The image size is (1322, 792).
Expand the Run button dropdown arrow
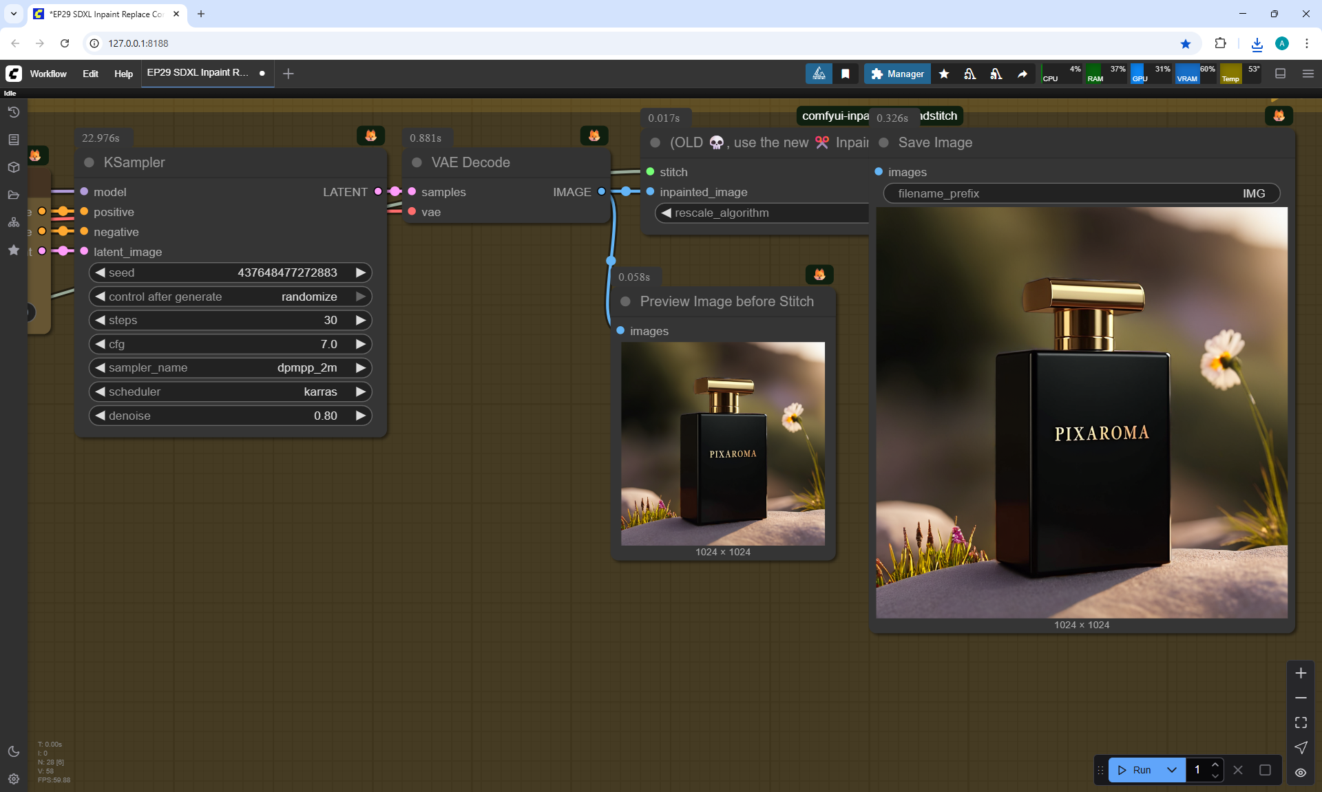tap(1172, 770)
